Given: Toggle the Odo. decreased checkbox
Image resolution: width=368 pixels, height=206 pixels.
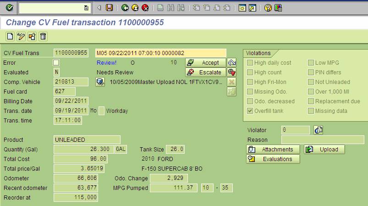Looking at the screenshot, I should (250, 101).
